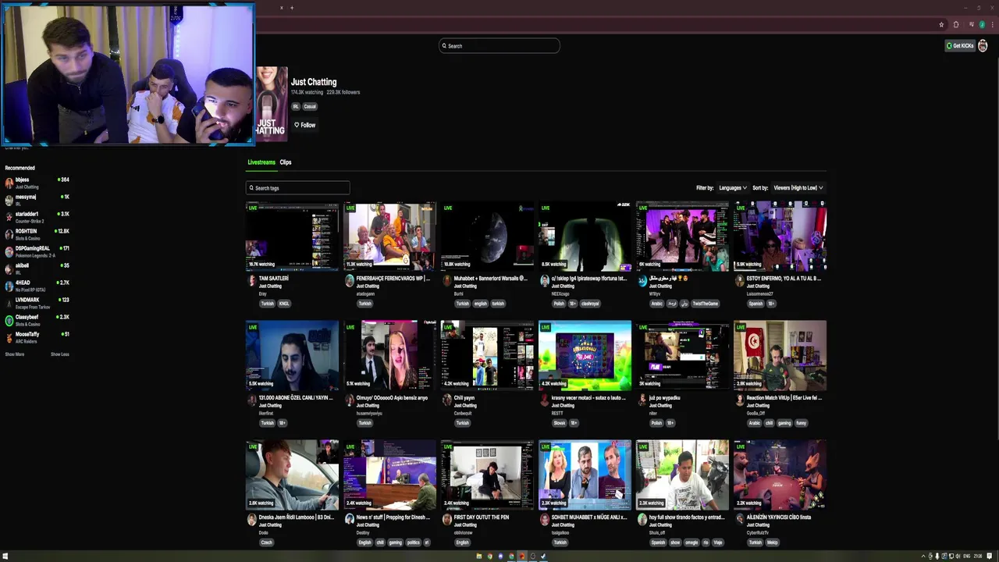Open the Viewers (High to Low) sort dropdown
The width and height of the screenshot is (999, 562).
798,188
